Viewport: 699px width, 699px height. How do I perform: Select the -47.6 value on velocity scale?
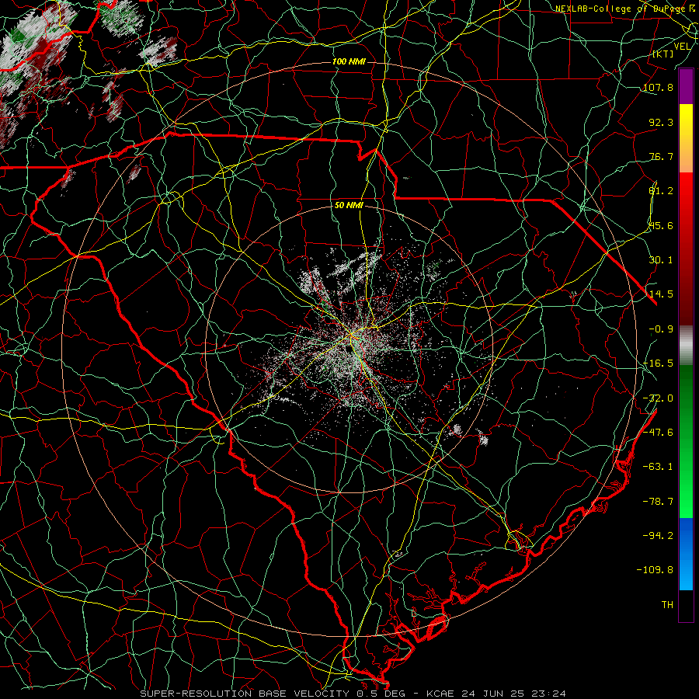(x=658, y=433)
